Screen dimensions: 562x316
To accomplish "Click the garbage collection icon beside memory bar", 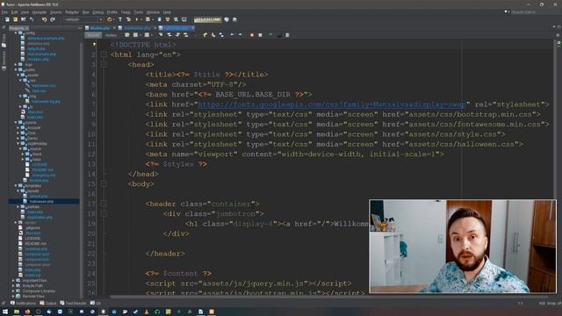I will [x=227, y=19].
